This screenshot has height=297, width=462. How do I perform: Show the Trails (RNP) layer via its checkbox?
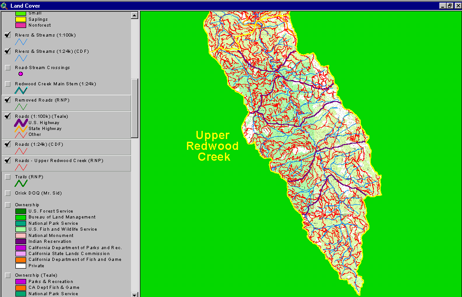(x=8, y=177)
